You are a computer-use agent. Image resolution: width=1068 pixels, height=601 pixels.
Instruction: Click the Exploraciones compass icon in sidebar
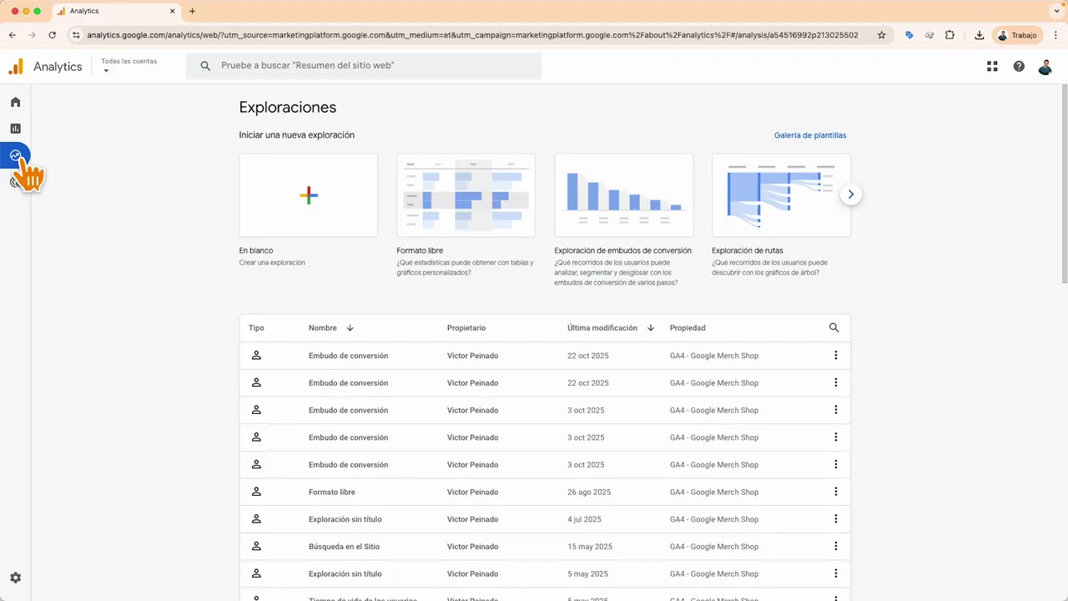pos(15,155)
